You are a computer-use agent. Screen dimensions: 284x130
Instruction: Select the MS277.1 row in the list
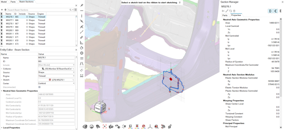23,20
